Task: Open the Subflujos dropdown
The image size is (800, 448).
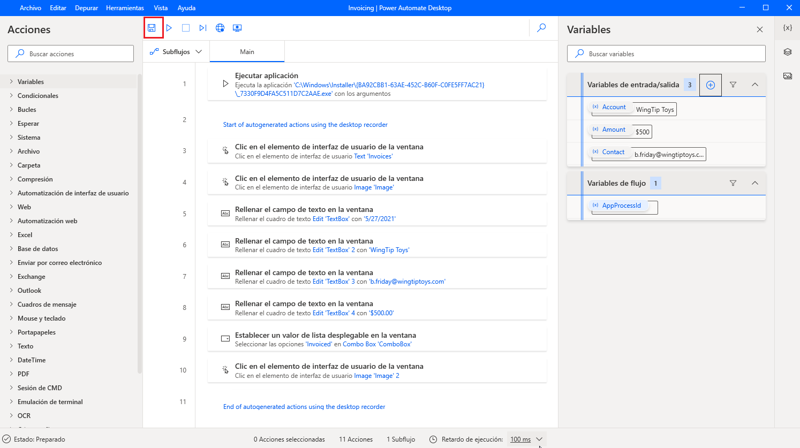Action: (176, 52)
